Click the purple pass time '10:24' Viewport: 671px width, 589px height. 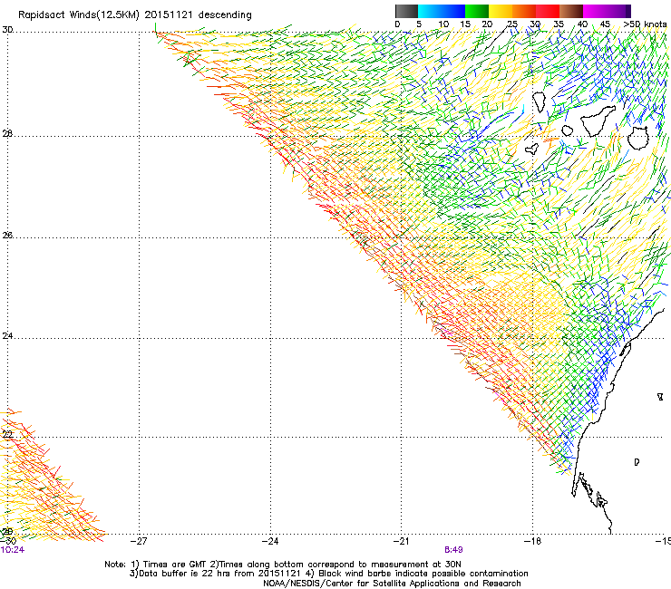pyautogui.click(x=13, y=550)
